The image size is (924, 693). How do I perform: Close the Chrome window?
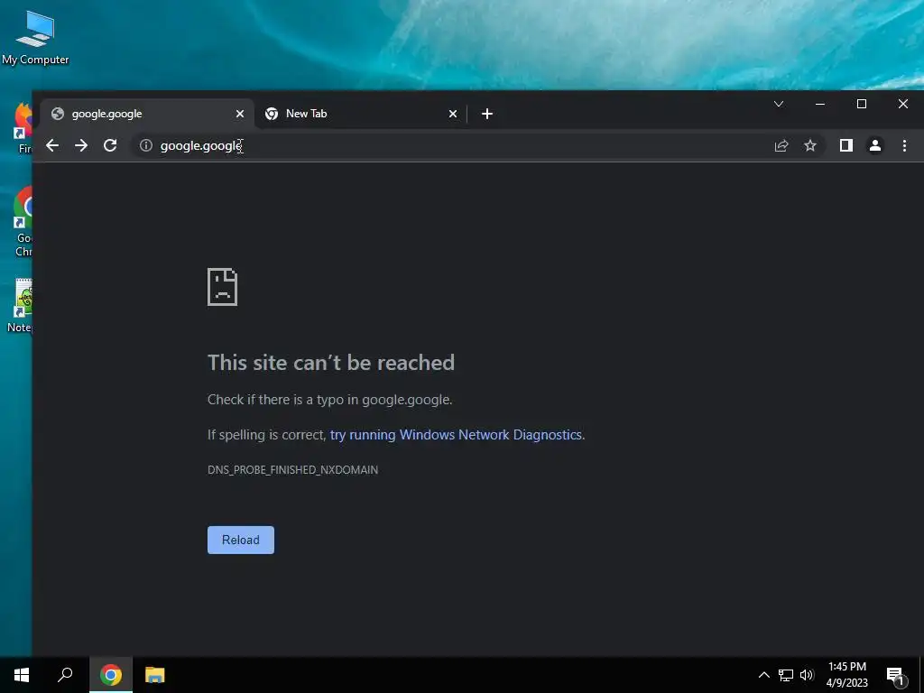coord(902,105)
